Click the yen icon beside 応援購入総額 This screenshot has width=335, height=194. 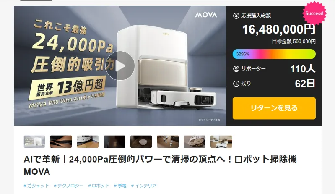tap(236, 16)
